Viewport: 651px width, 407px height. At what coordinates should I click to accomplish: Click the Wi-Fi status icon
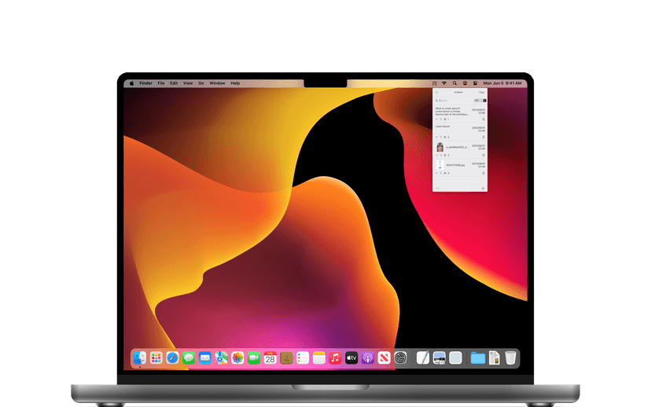pos(444,83)
